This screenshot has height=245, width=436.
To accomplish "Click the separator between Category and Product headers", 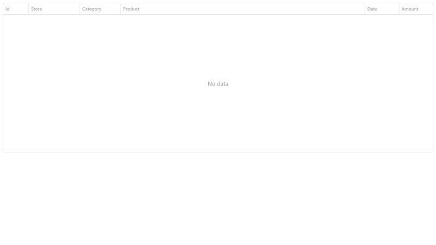I will [x=120, y=9].
